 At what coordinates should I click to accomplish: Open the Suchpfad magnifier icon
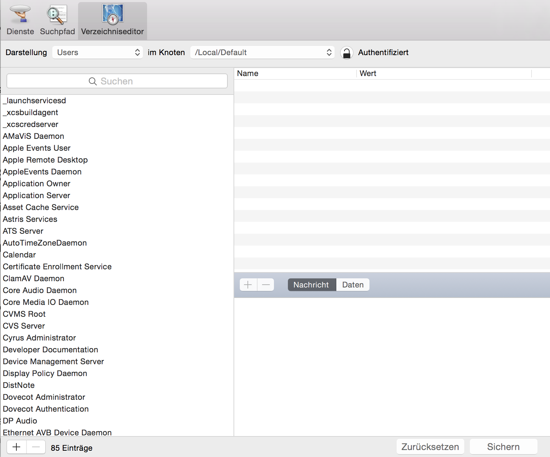[57, 15]
